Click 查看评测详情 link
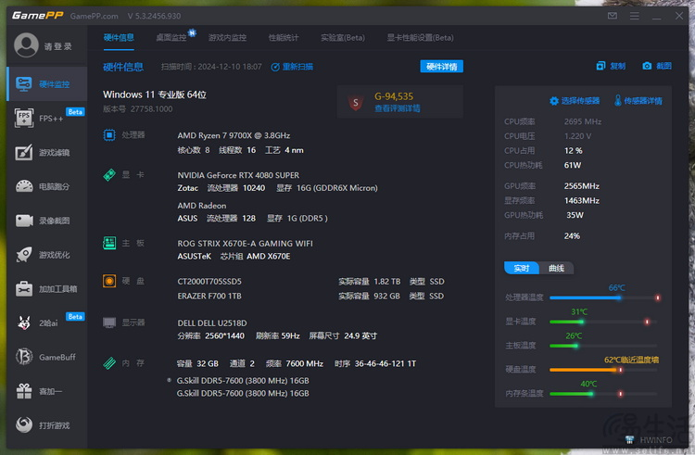 click(x=398, y=108)
